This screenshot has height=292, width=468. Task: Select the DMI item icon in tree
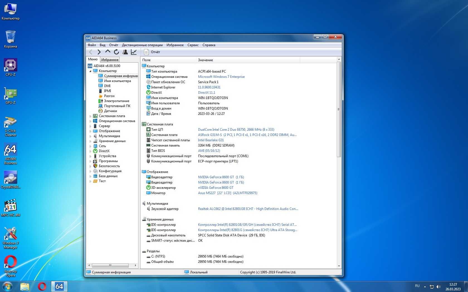[x=101, y=86]
